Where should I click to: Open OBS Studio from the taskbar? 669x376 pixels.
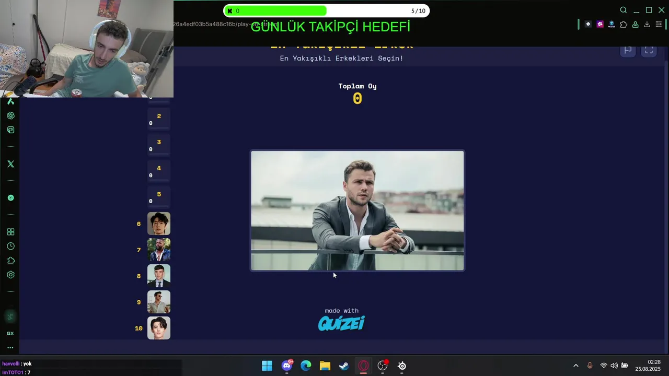(x=383, y=366)
